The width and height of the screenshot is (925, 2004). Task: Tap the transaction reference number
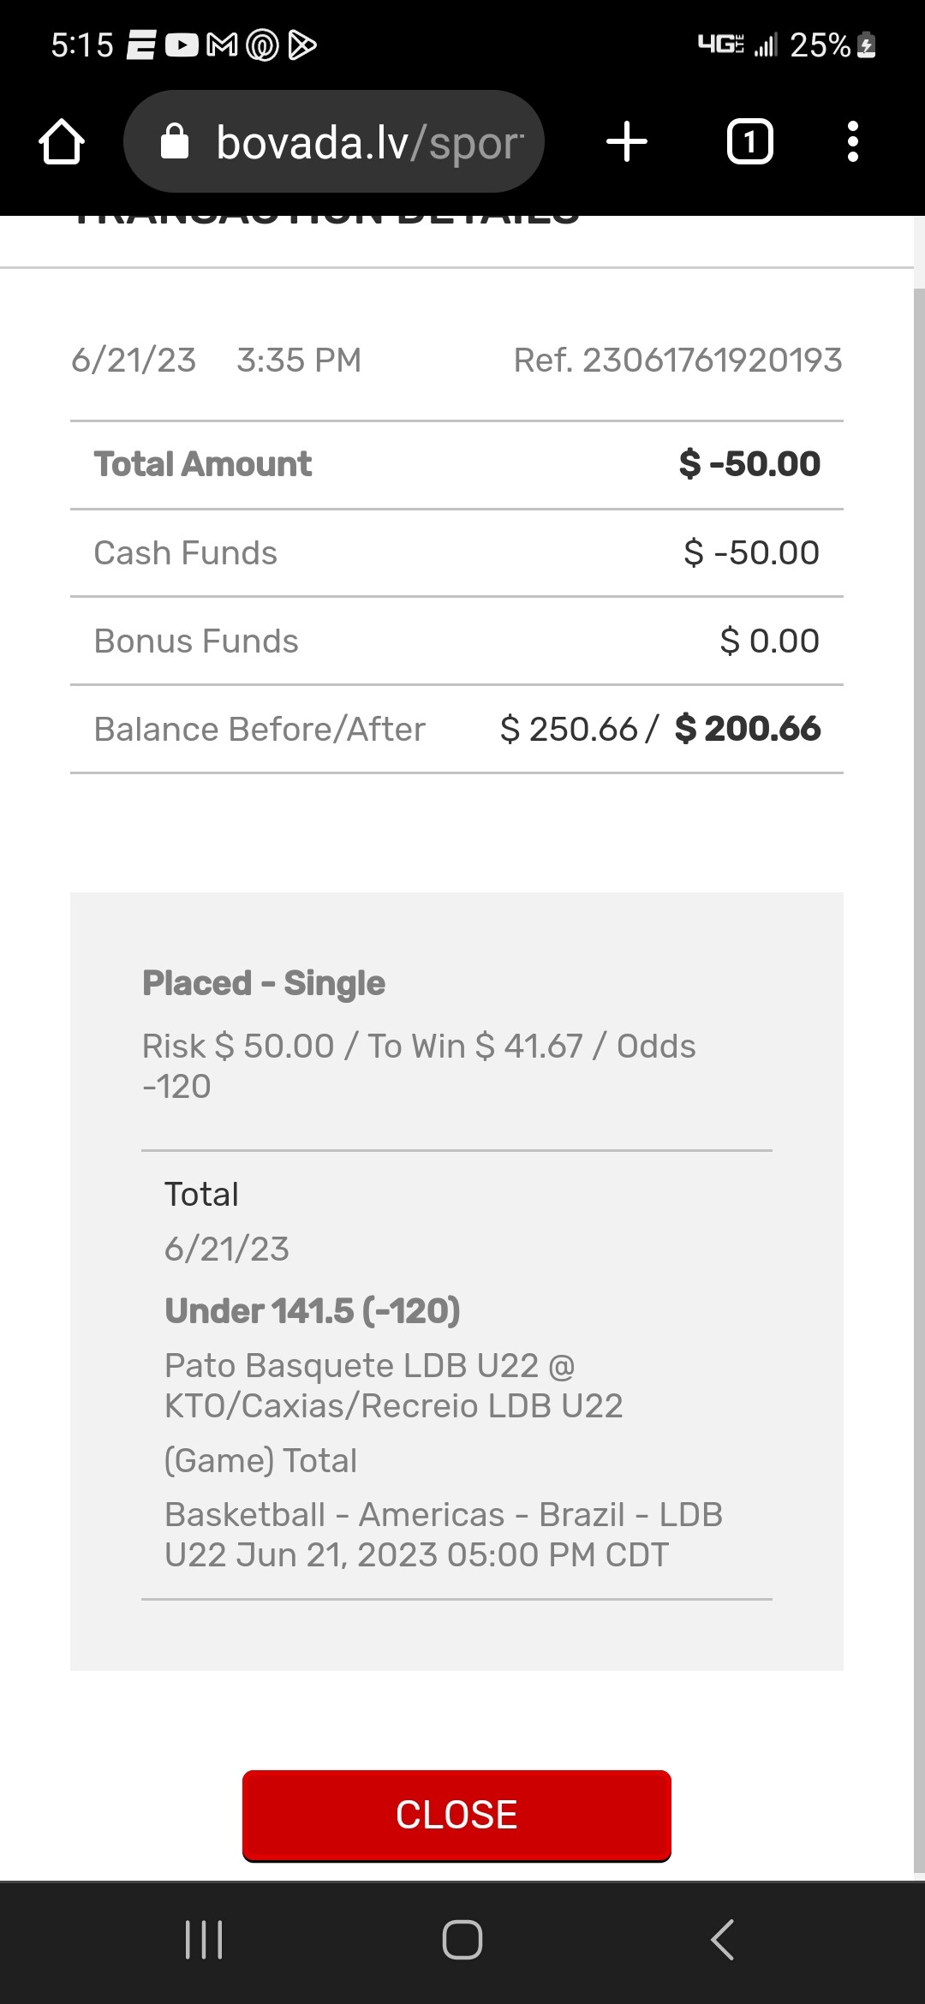coord(677,361)
